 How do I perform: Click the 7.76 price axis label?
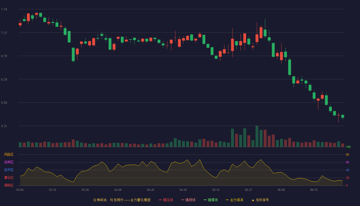pyautogui.click(x=4, y=10)
